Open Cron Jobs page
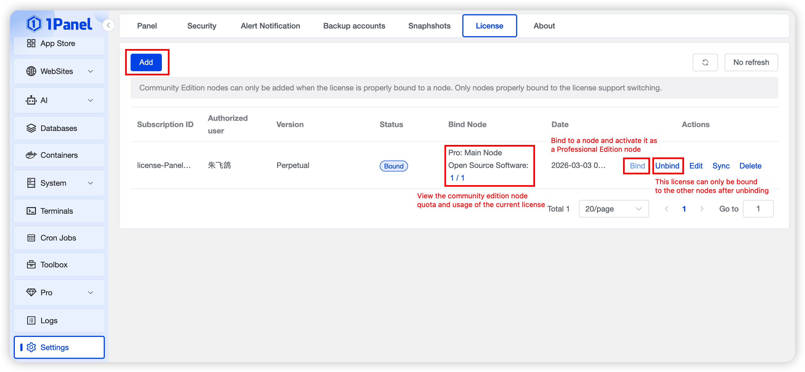The width and height of the screenshot is (805, 372). pyautogui.click(x=58, y=238)
